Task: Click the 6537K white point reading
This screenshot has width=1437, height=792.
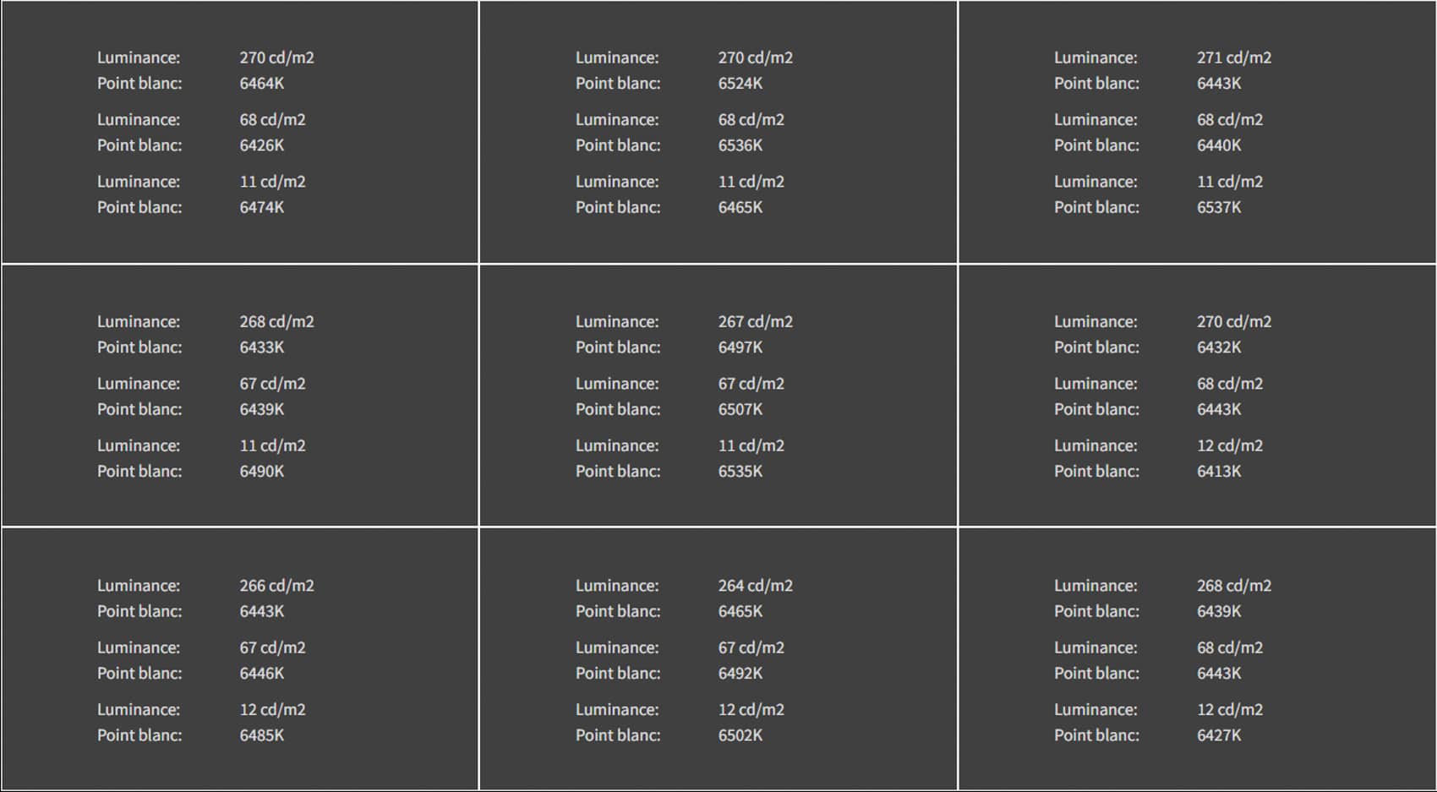Action: (1219, 207)
